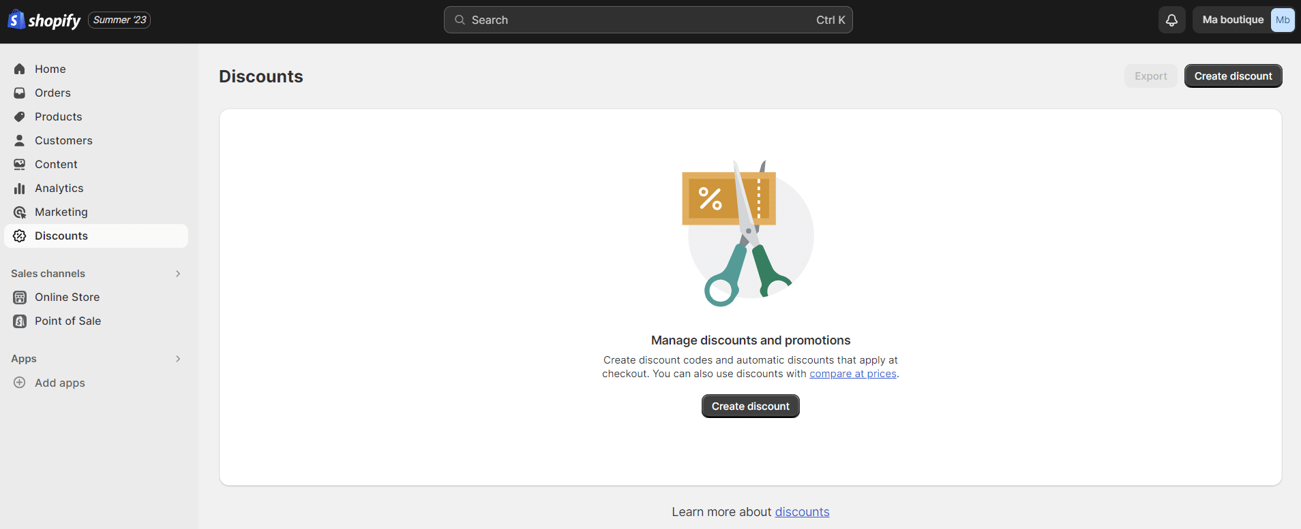Click the search magnifier icon
Screen dimensions: 1301x529
click(x=460, y=20)
